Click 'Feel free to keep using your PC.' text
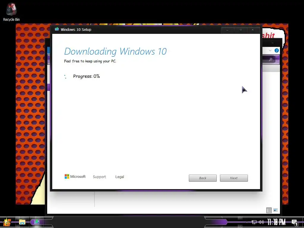The image size is (304, 228). [x=90, y=61]
